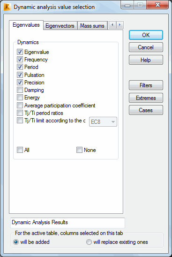Viewport: 172px width, 257px height.
Task: Switch to the Eigenvectors tab
Action: pyautogui.click(x=60, y=26)
